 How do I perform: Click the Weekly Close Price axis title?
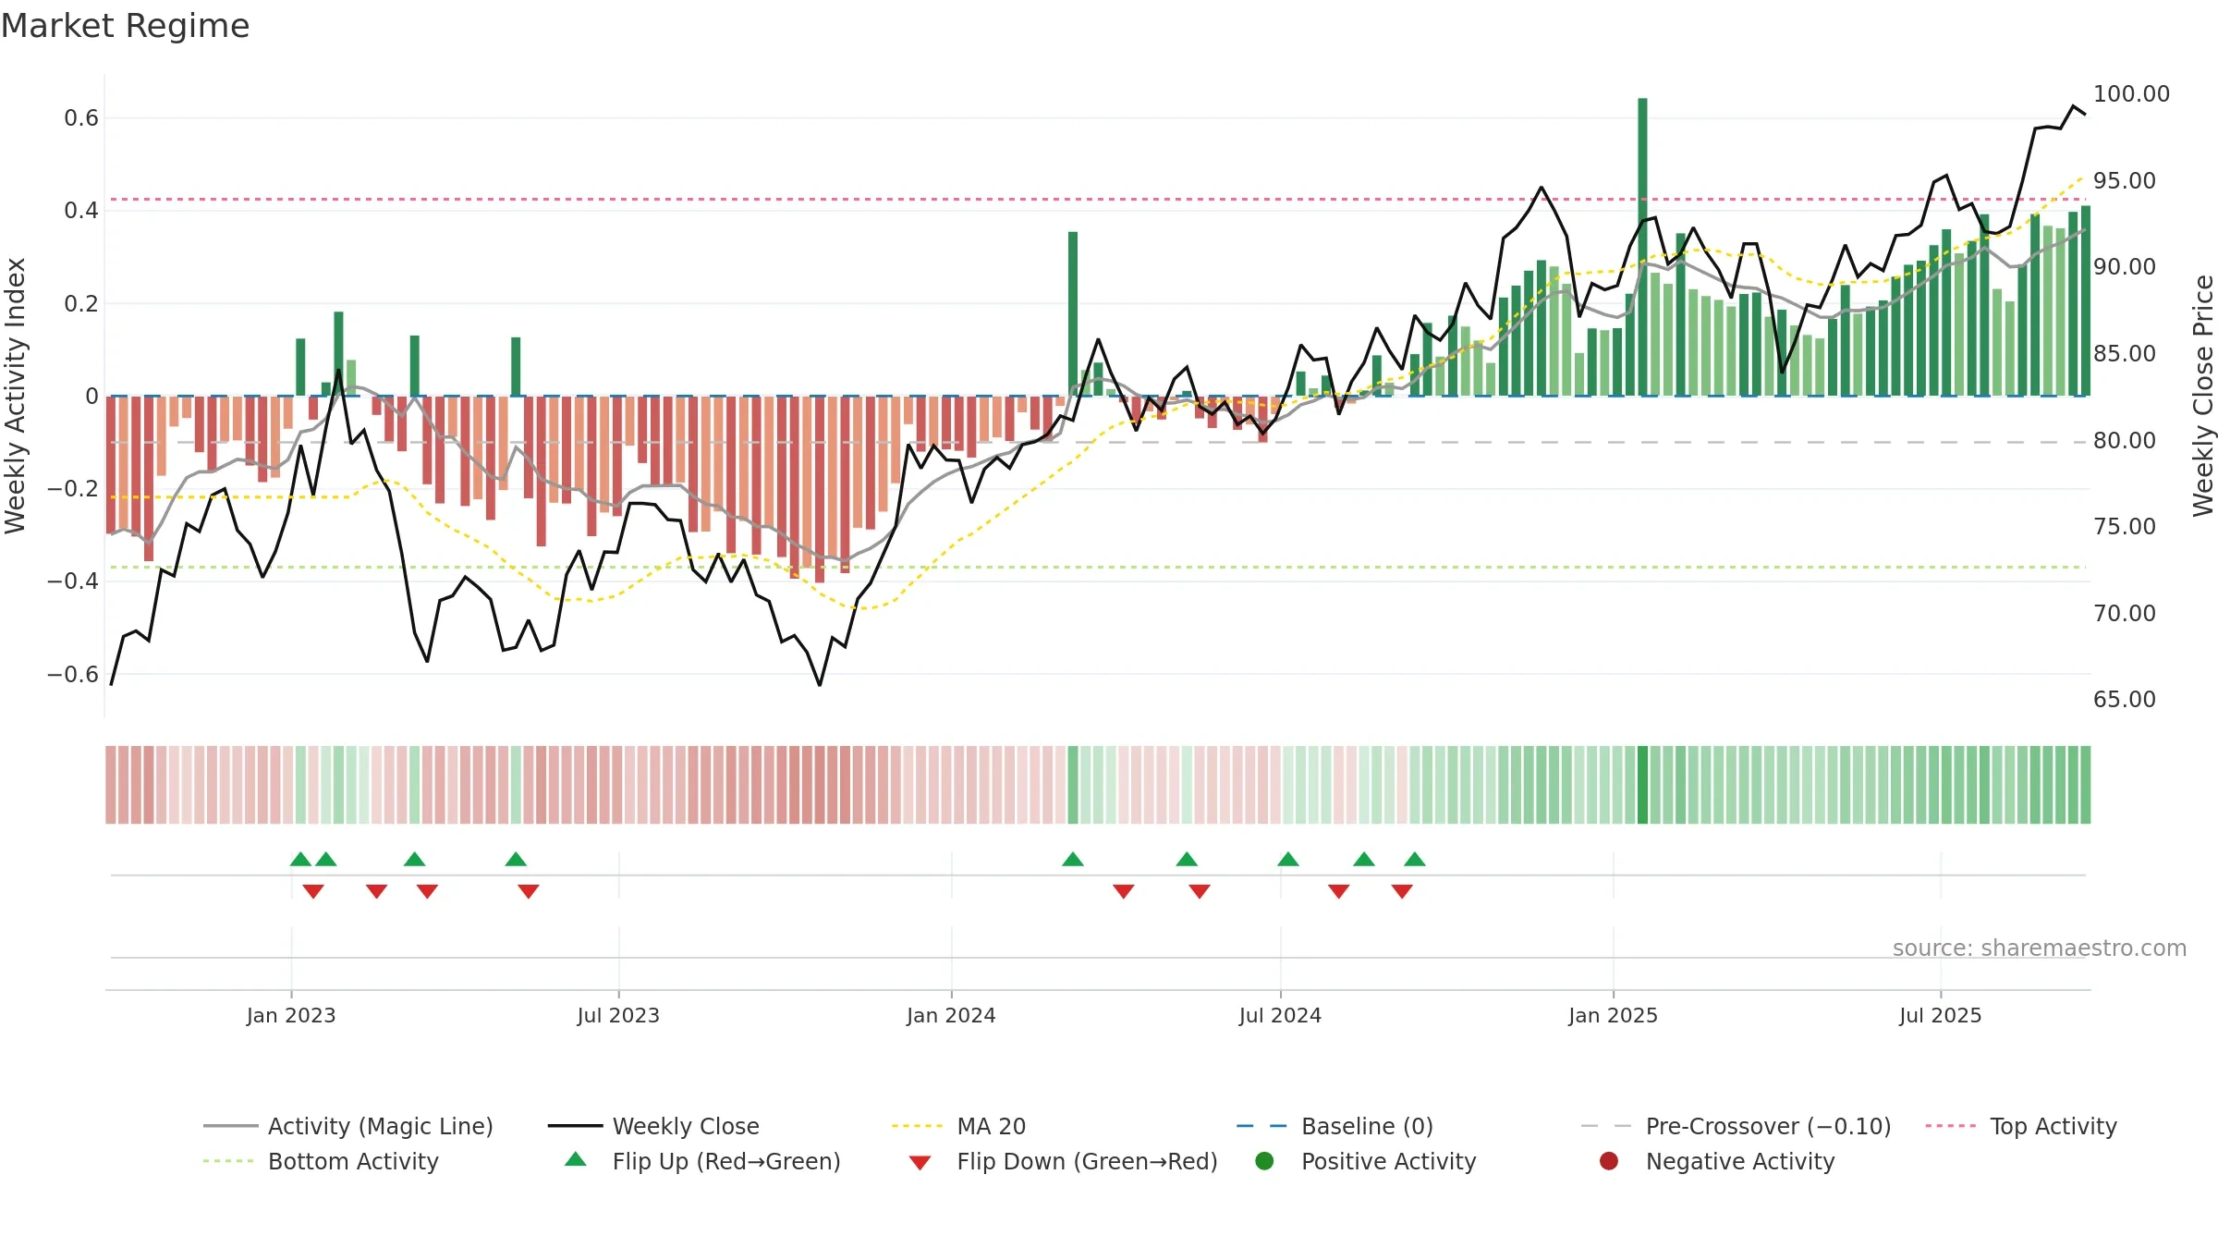tap(2203, 396)
